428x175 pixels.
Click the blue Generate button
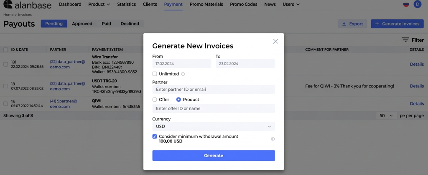point(214,156)
